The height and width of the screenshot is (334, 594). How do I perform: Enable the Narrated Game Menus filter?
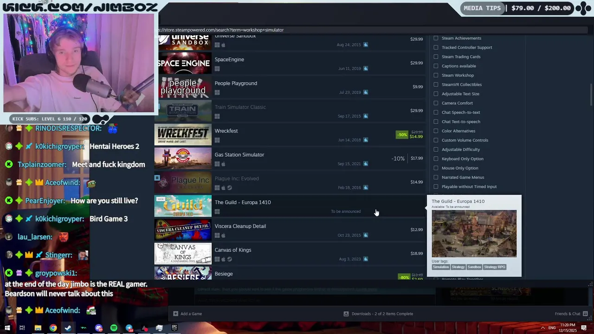(x=436, y=177)
